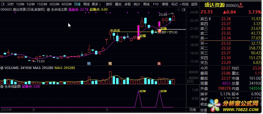Switch to the 60分钟 chart

(x=67, y=4)
